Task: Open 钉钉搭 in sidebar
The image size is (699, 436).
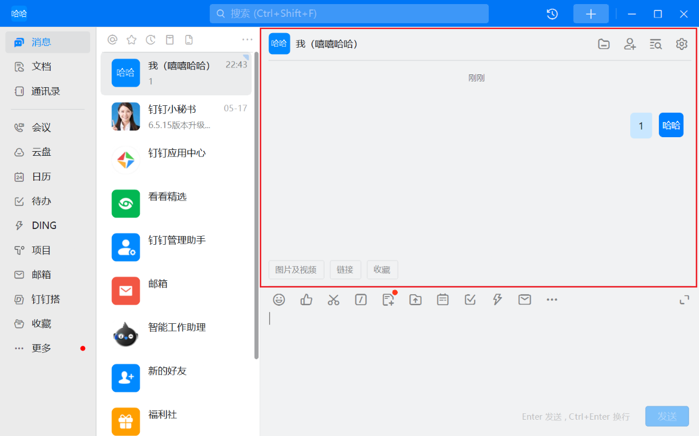Action: click(48, 299)
